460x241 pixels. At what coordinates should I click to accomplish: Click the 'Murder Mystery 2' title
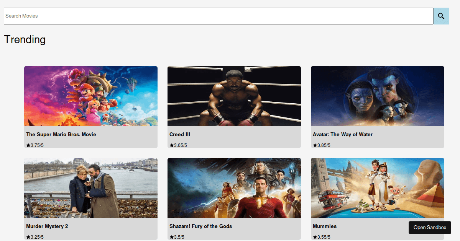tap(47, 226)
